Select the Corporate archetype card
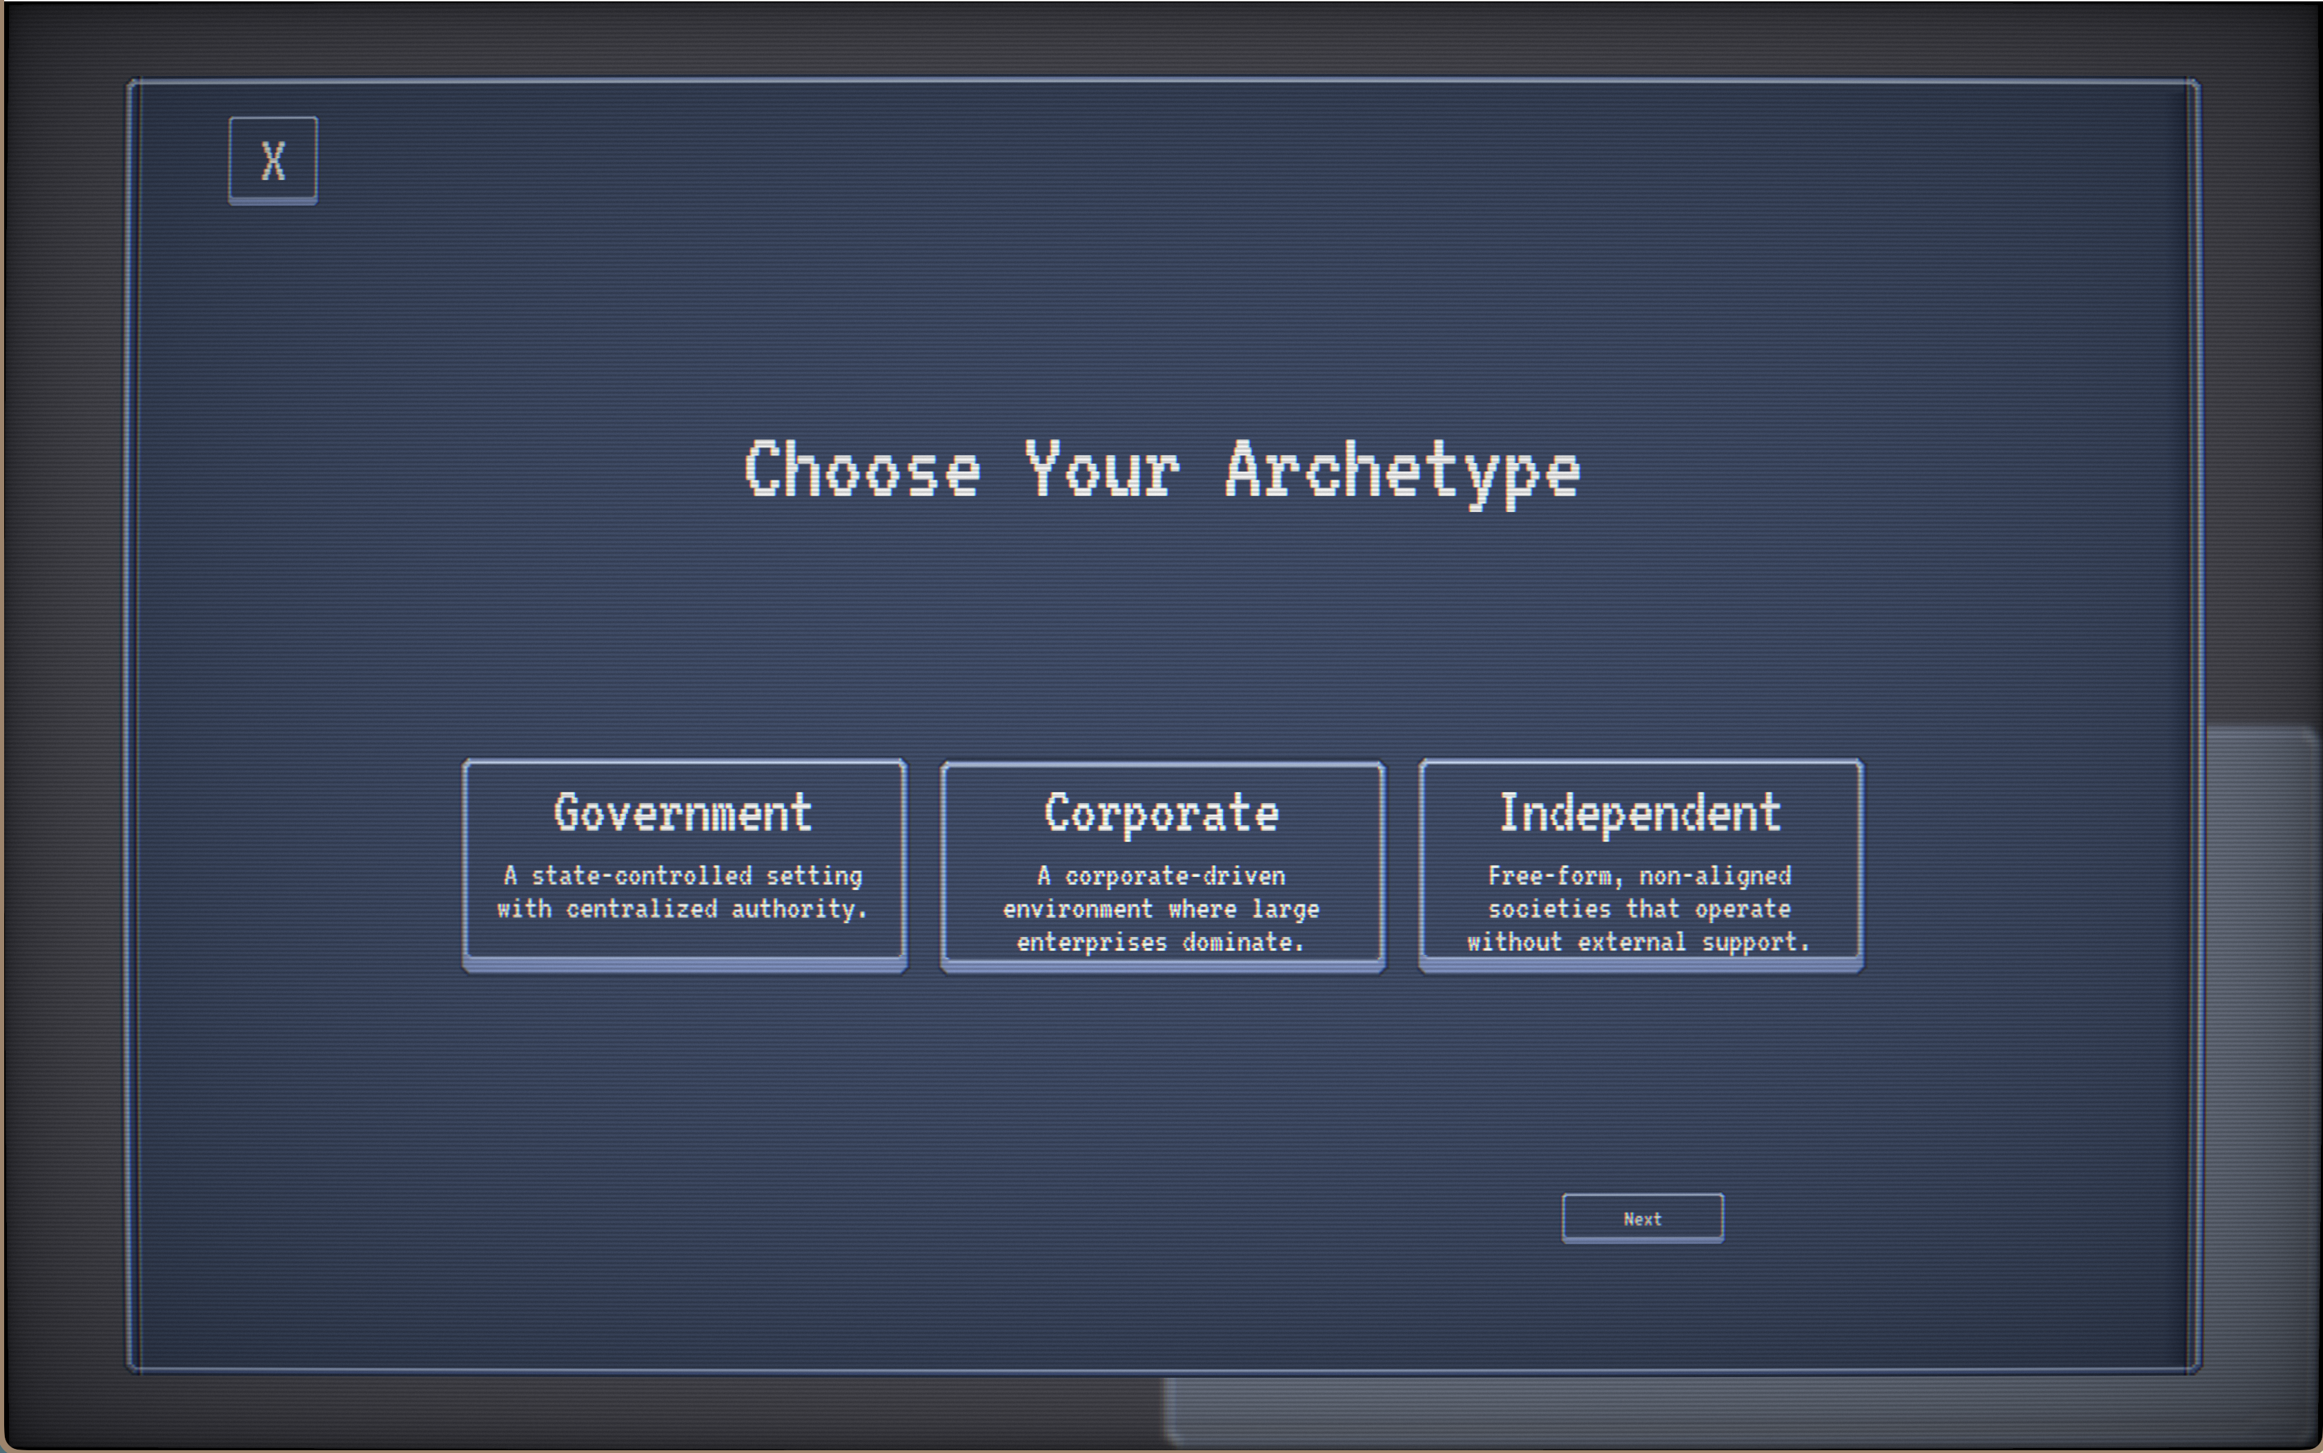The width and height of the screenshot is (2323, 1453). click(1162, 866)
